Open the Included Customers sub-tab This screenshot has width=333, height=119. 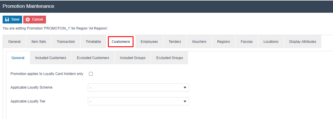point(51,58)
